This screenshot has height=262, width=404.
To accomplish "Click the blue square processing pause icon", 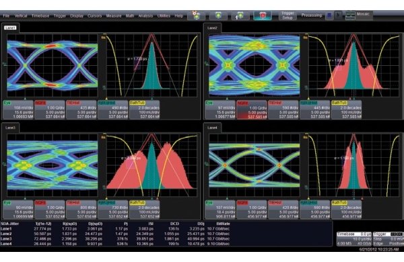I will 329,15.
